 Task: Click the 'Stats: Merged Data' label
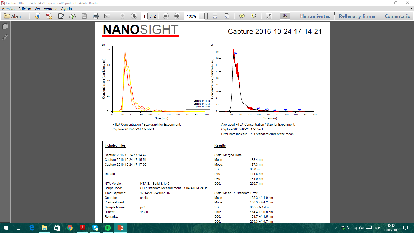(228, 155)
